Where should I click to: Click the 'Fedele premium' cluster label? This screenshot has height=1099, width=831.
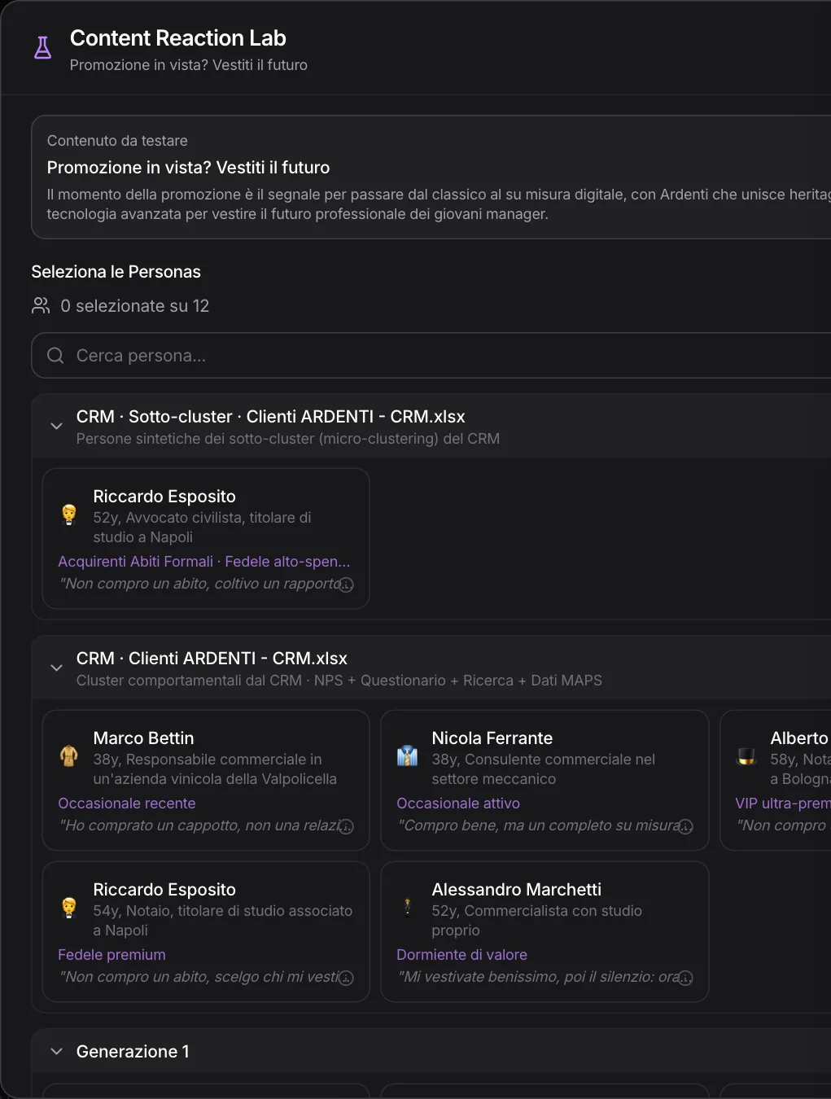[x=112, y=954]
